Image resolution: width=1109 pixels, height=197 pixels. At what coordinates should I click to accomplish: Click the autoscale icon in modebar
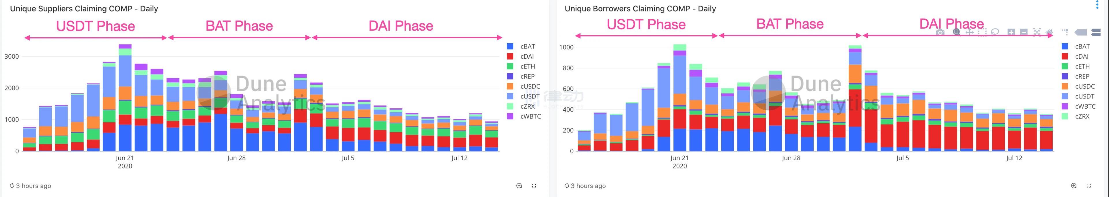coord(1037,32)
